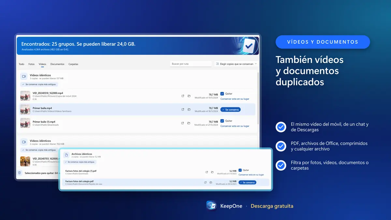This screenshot has width=391, height=220.
Task: Select file name Primer baile (1).mp4
Action: [44, 122]
